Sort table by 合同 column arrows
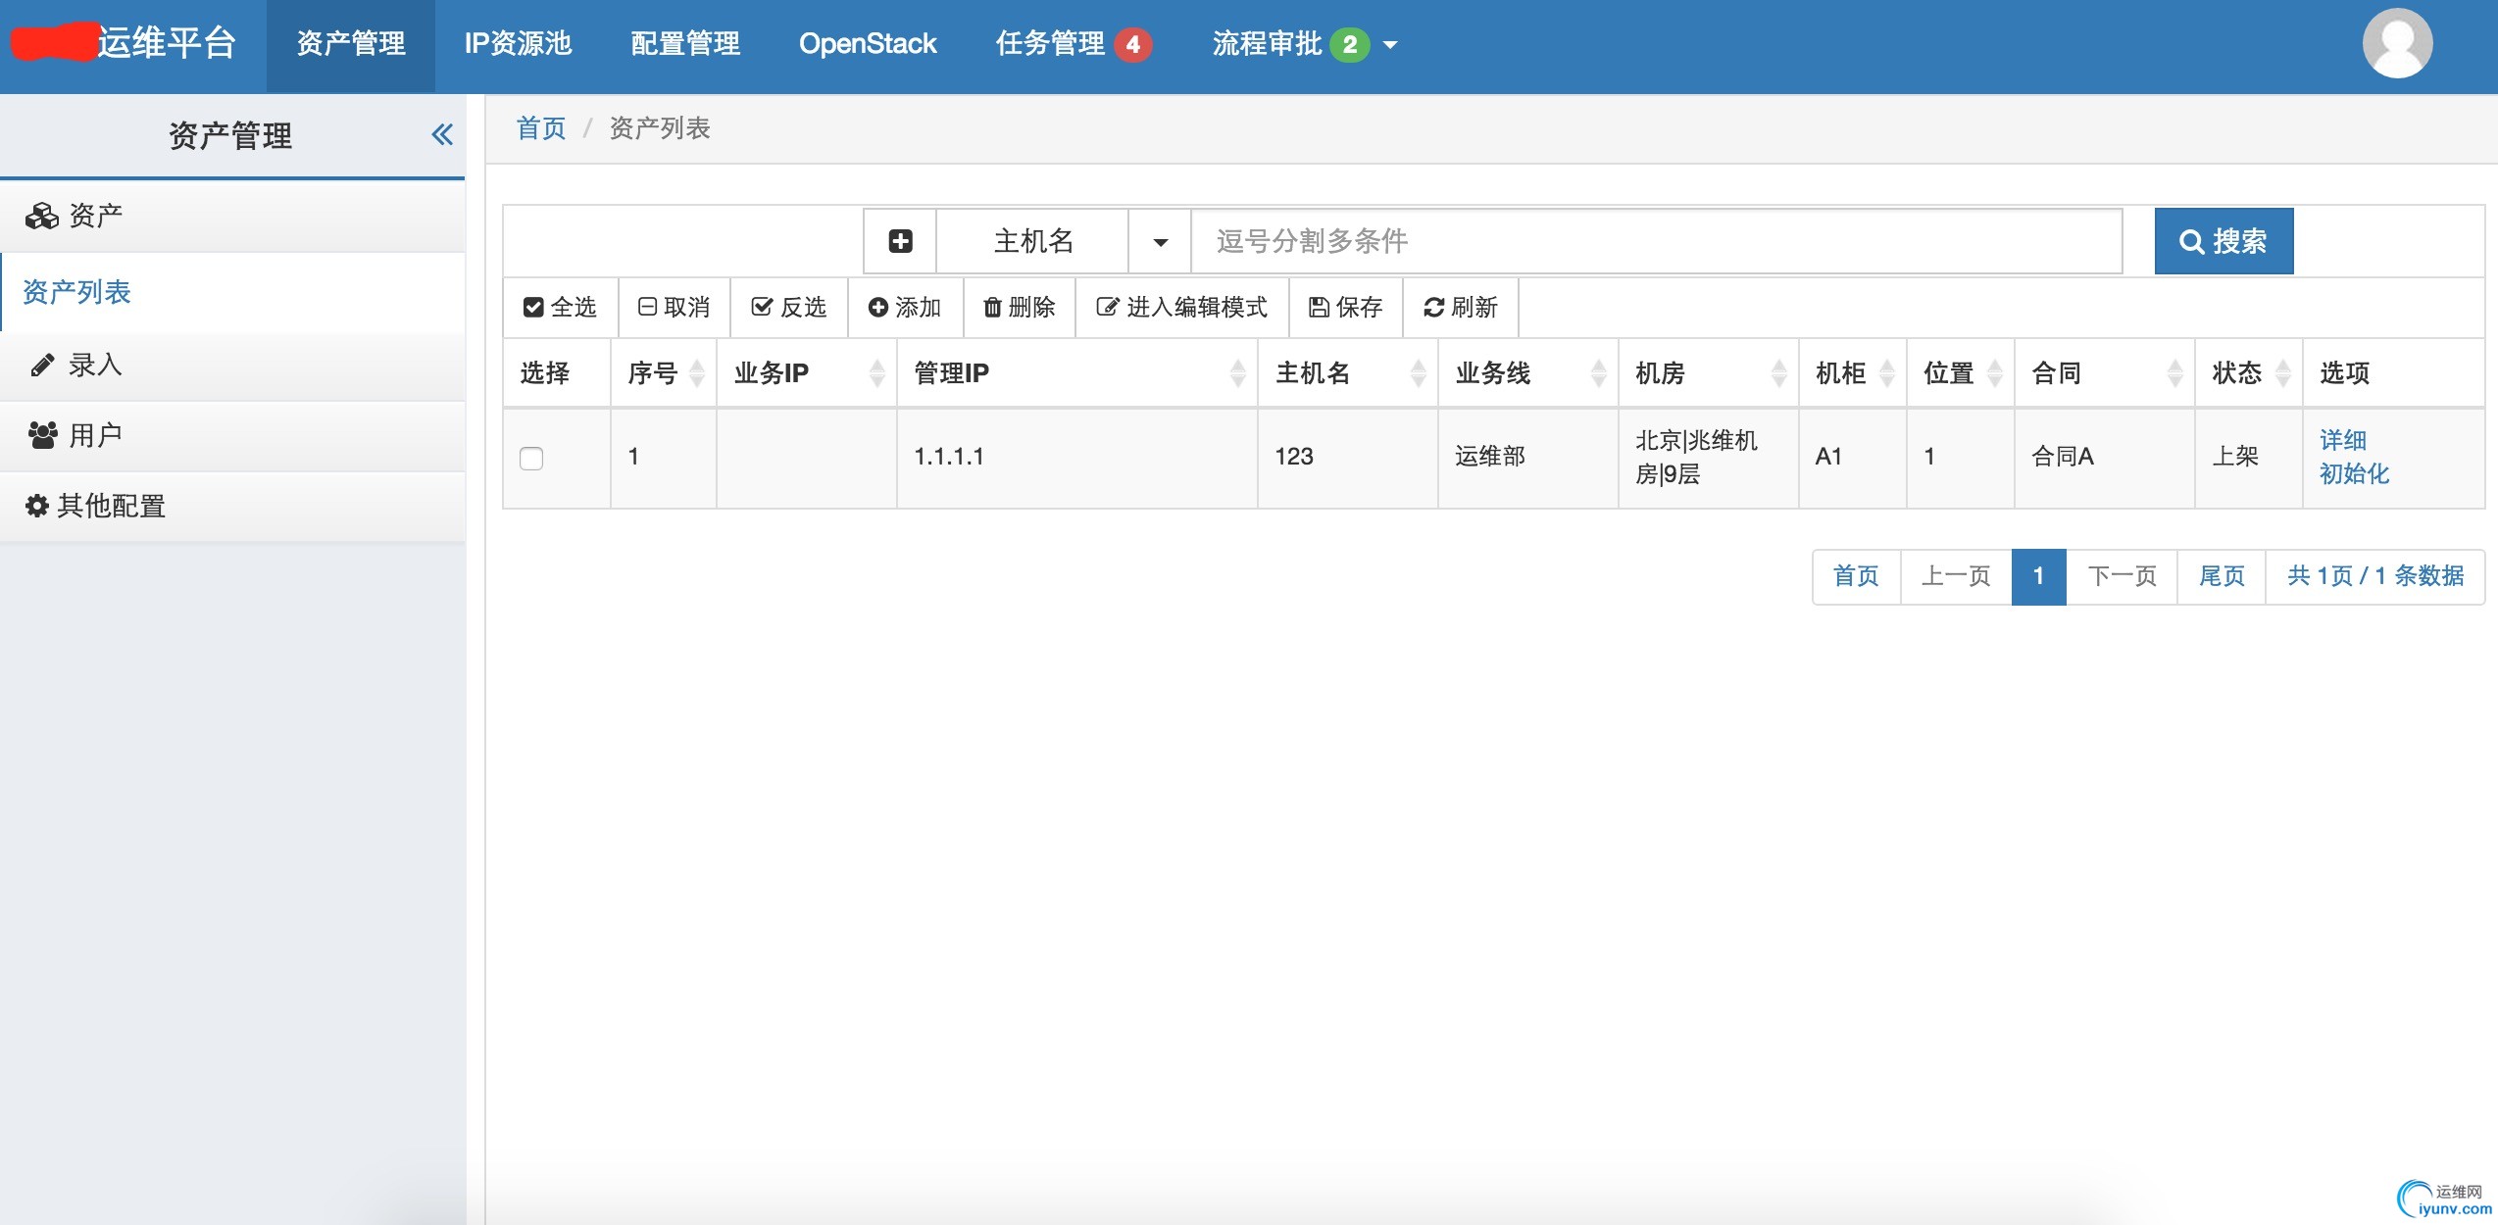 pos(2175,373)
